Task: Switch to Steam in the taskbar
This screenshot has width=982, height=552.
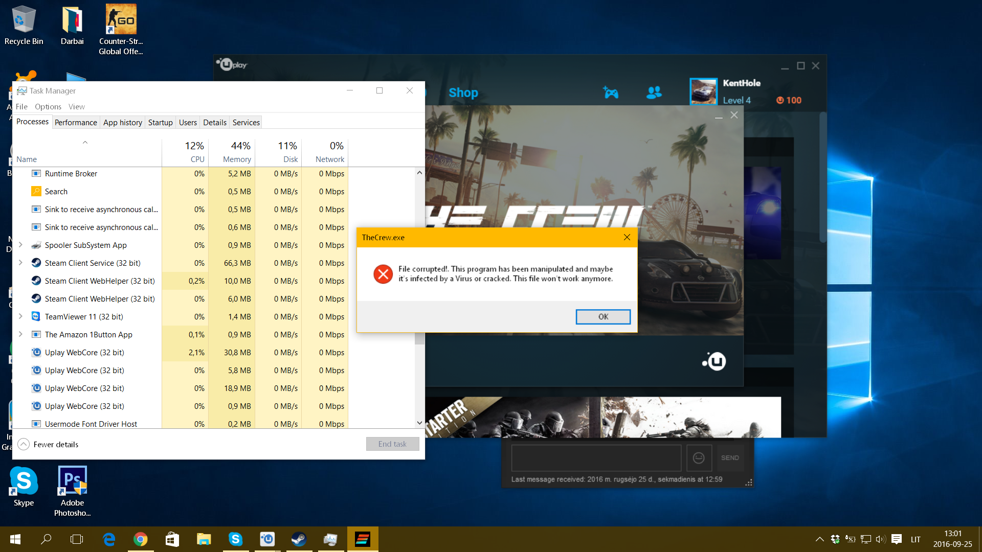Action: point(299,539)
